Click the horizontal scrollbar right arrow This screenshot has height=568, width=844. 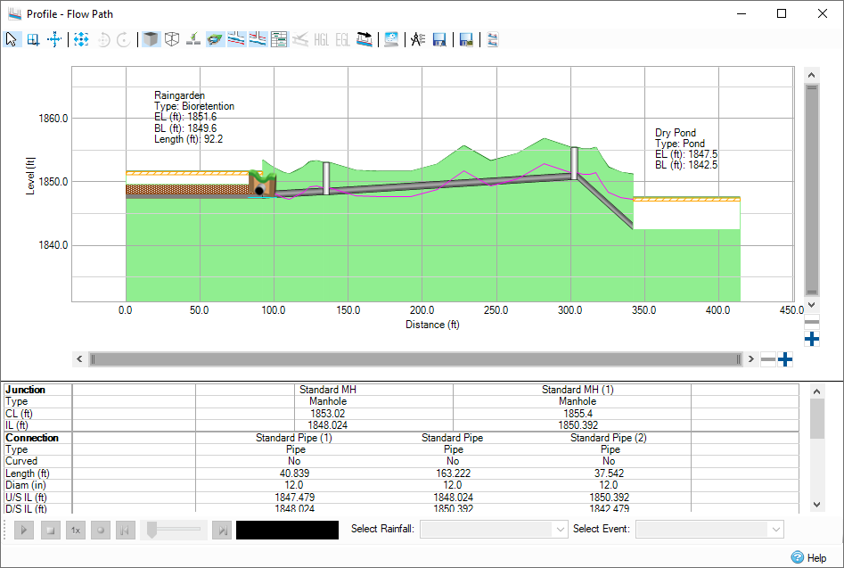pyautogui.click(x=751, y=359)
